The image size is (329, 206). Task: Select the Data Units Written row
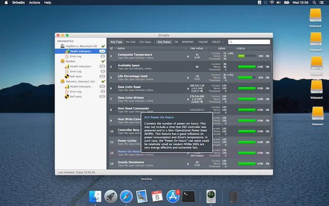pos(190,99)
